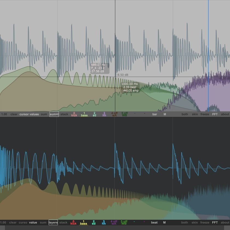Click 'clear' in upper analyzer toolbar

pyautogui.click(x=14, y=114)
